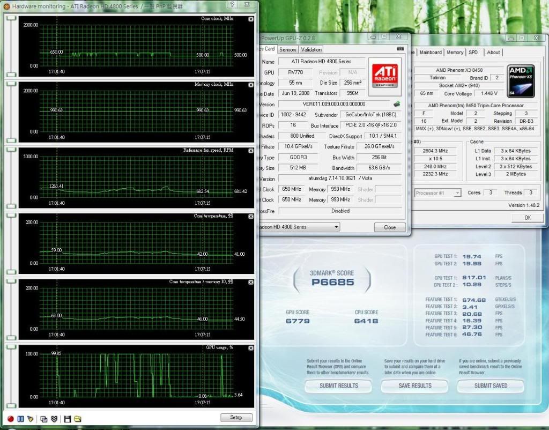The height and width of the screenshot is (430, 549).
Task: Click the detach windows icon in monitoring toolbar
Action: [44, 419]
